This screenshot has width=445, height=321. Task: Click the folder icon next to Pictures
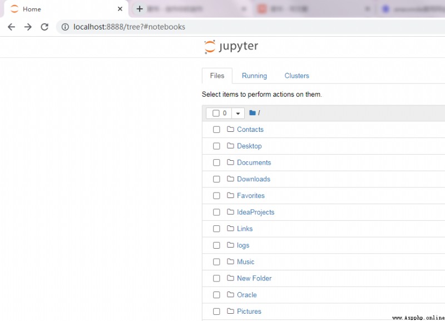(x=230, y=311)
